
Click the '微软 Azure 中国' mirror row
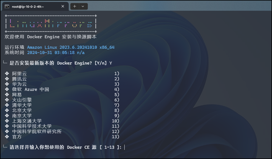[62, 89]
